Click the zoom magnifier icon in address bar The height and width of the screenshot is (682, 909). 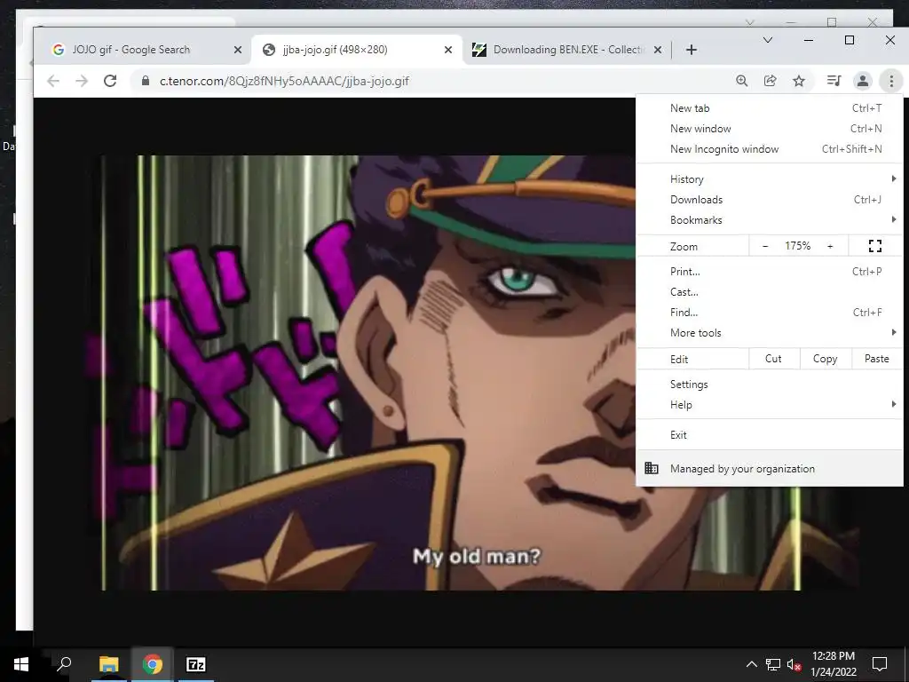click(x=741, y=81)
